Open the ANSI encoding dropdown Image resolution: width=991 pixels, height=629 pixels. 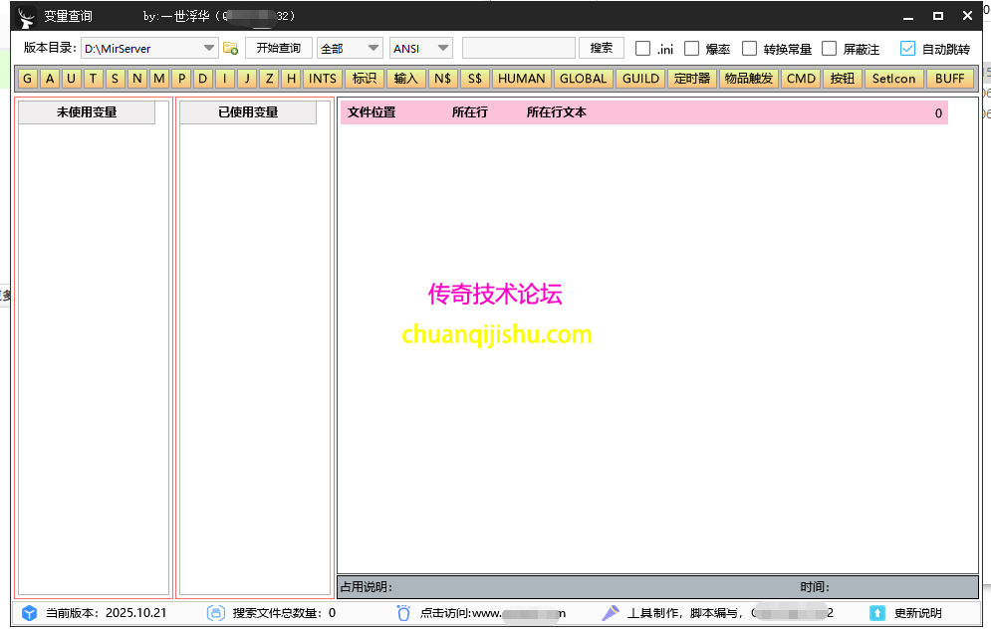pyautogui.click(x=420, y=47)
